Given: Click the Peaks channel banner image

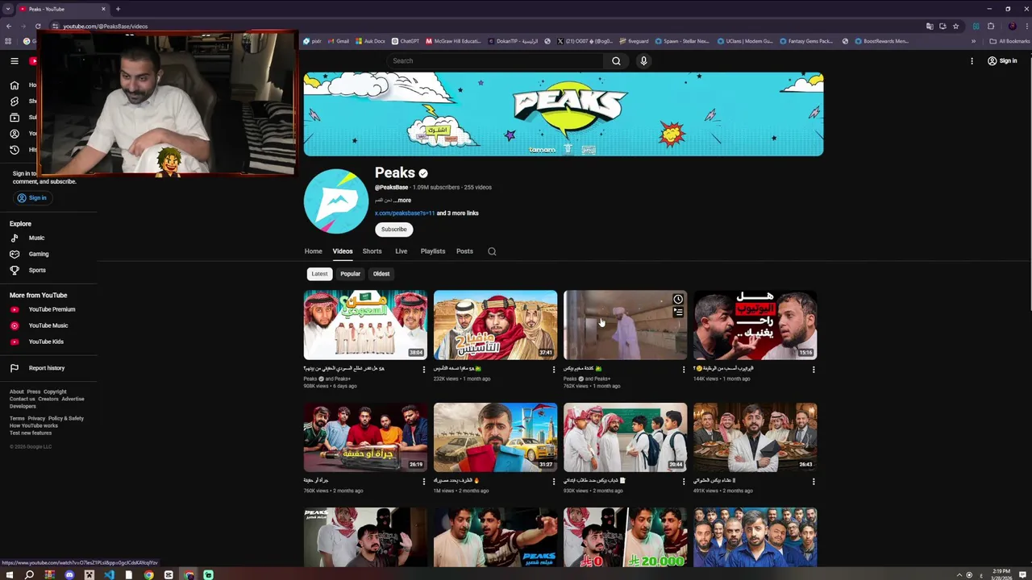Looking at the screenshot, I should click(564, 114).
